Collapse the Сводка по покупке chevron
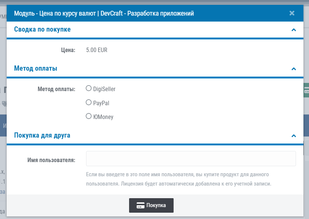This screenshot has height=219, width=309. pos(294,29)
